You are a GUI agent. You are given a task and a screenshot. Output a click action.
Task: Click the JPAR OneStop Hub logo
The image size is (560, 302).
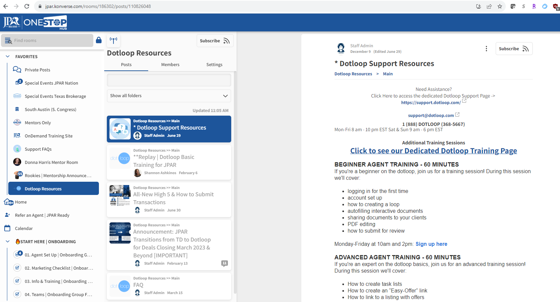35,22
